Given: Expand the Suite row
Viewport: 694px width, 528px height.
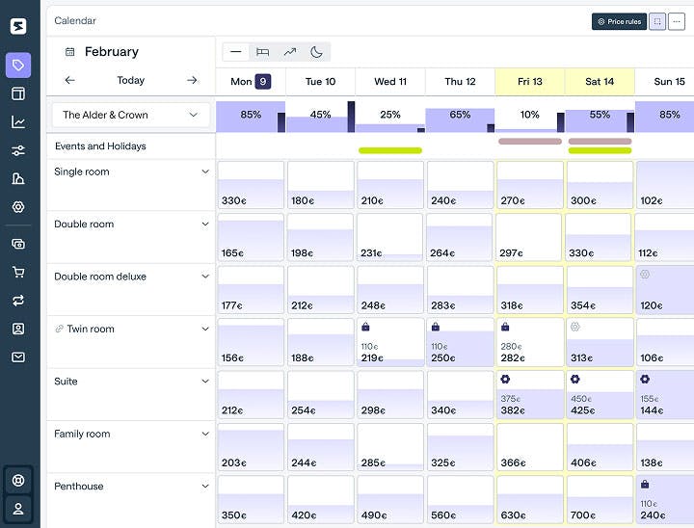Looking at the screenshot, I should tap(205, 381).
